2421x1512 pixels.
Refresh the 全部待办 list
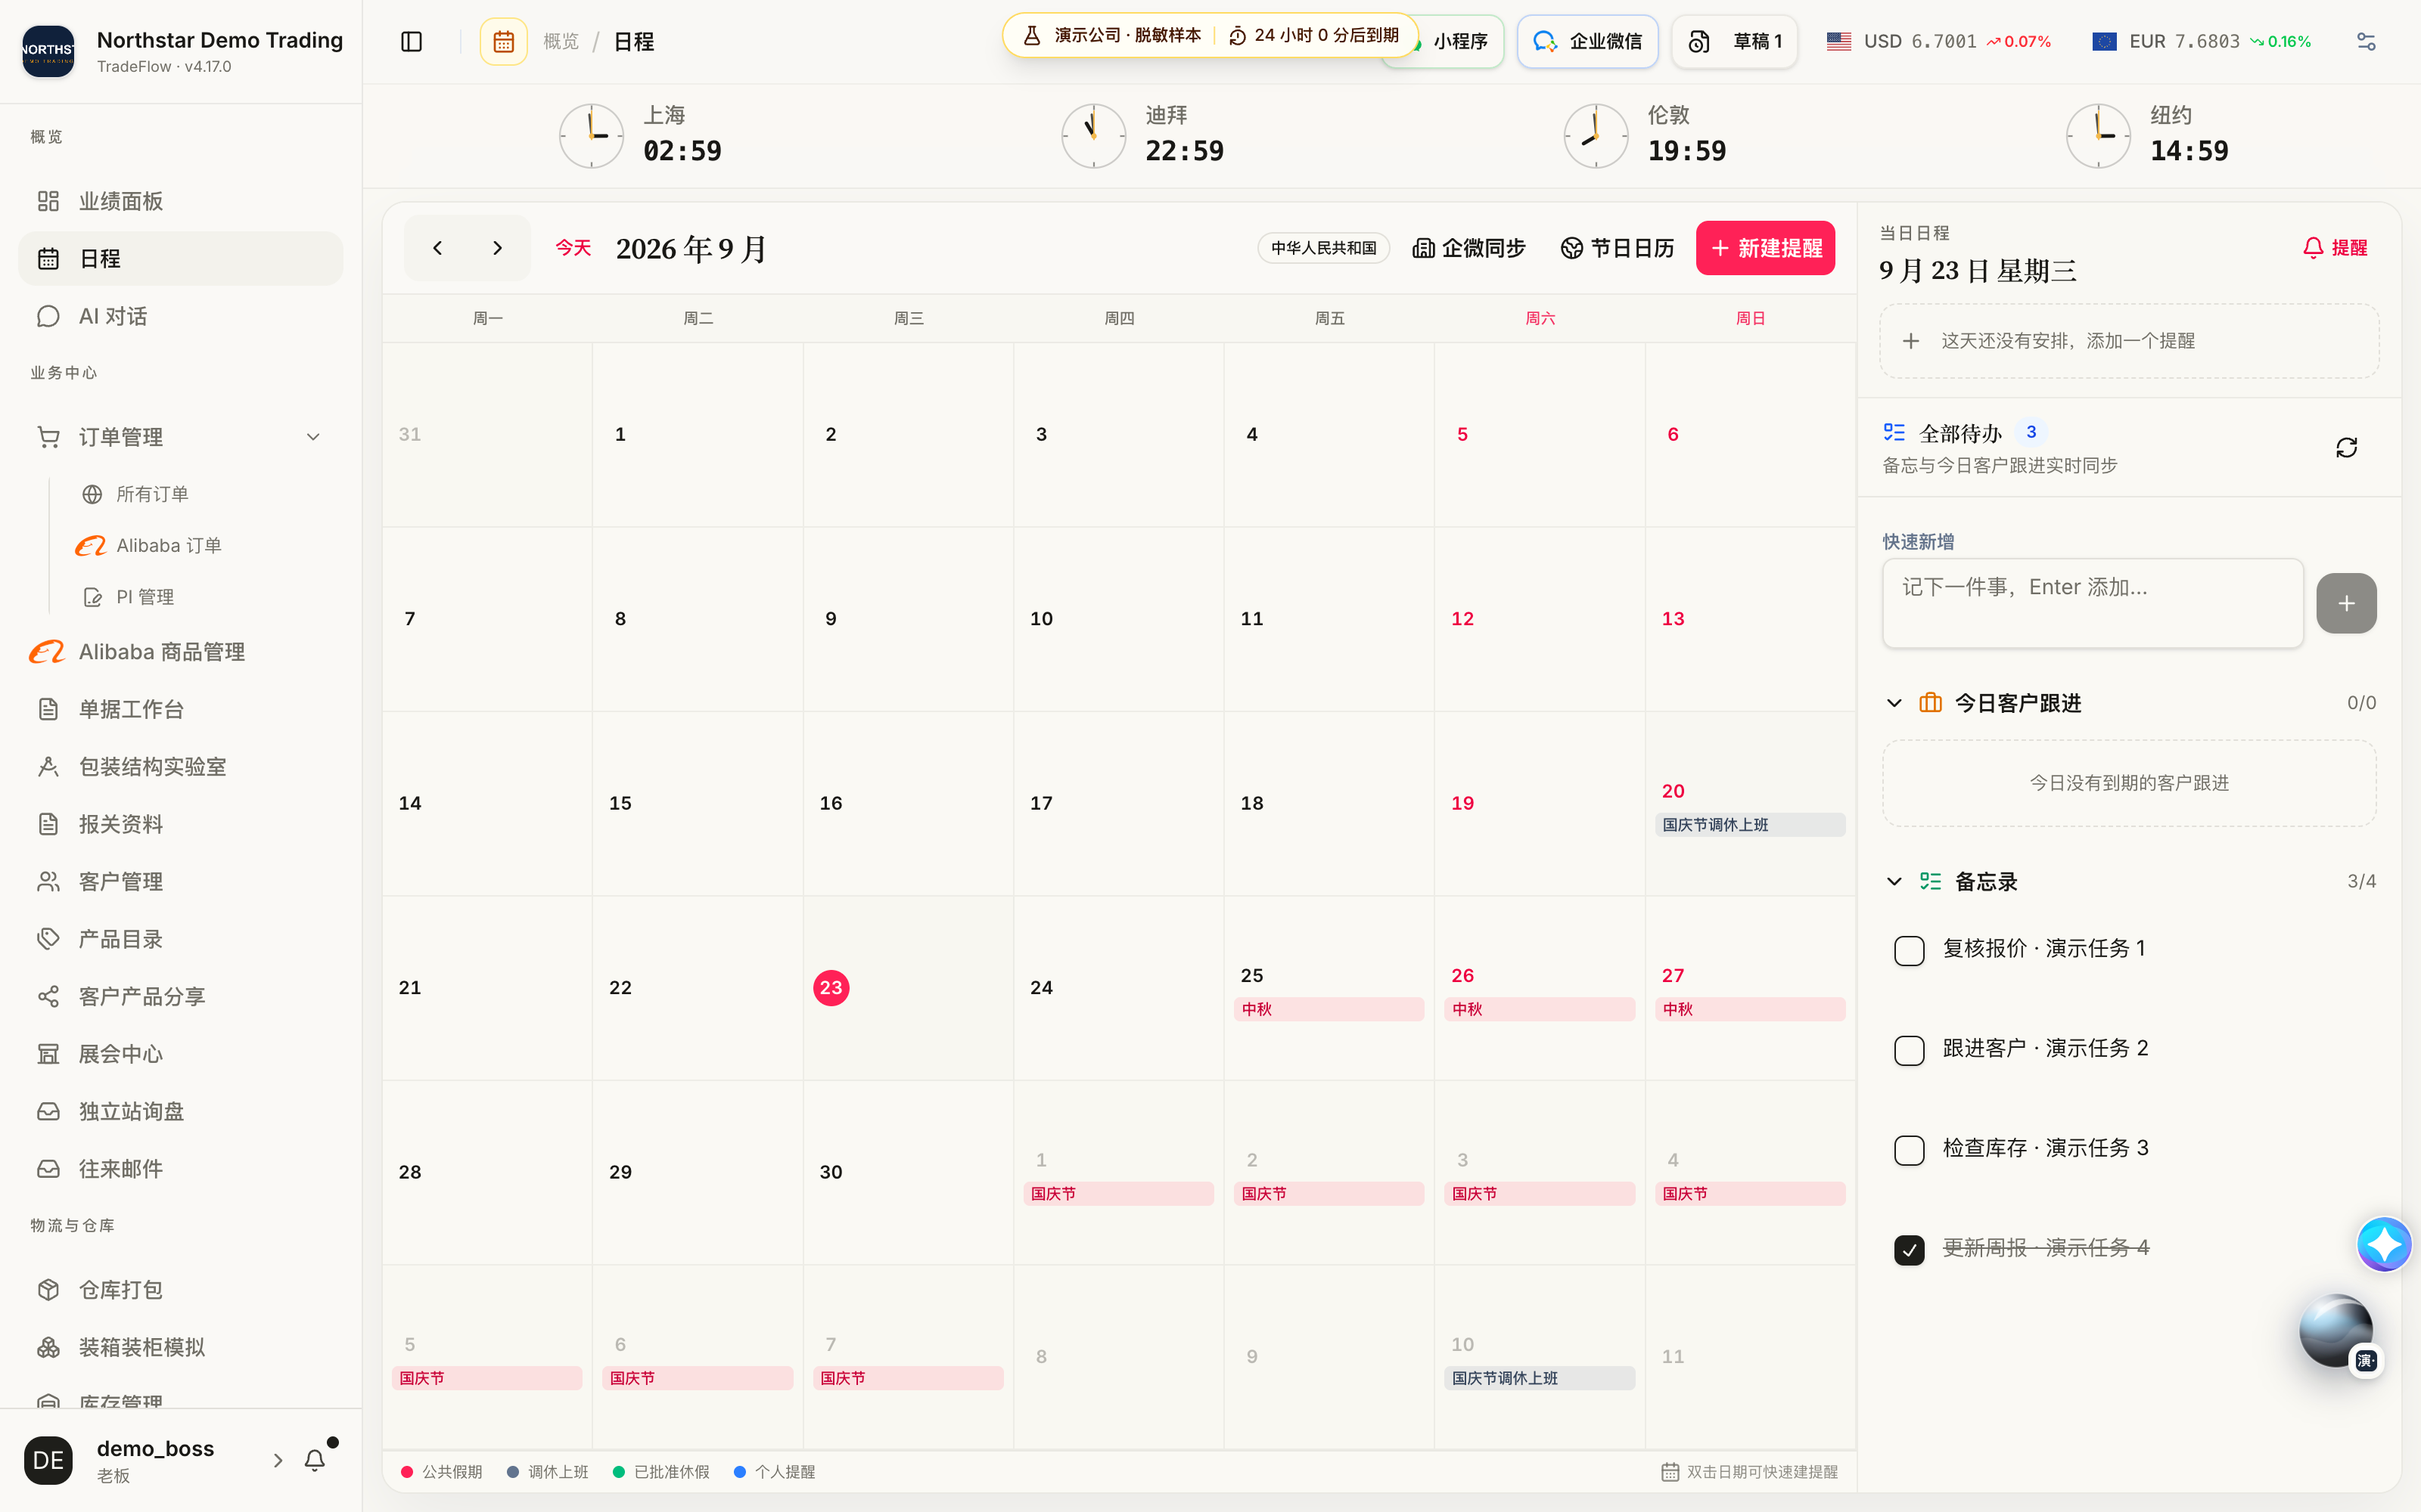2346,447
